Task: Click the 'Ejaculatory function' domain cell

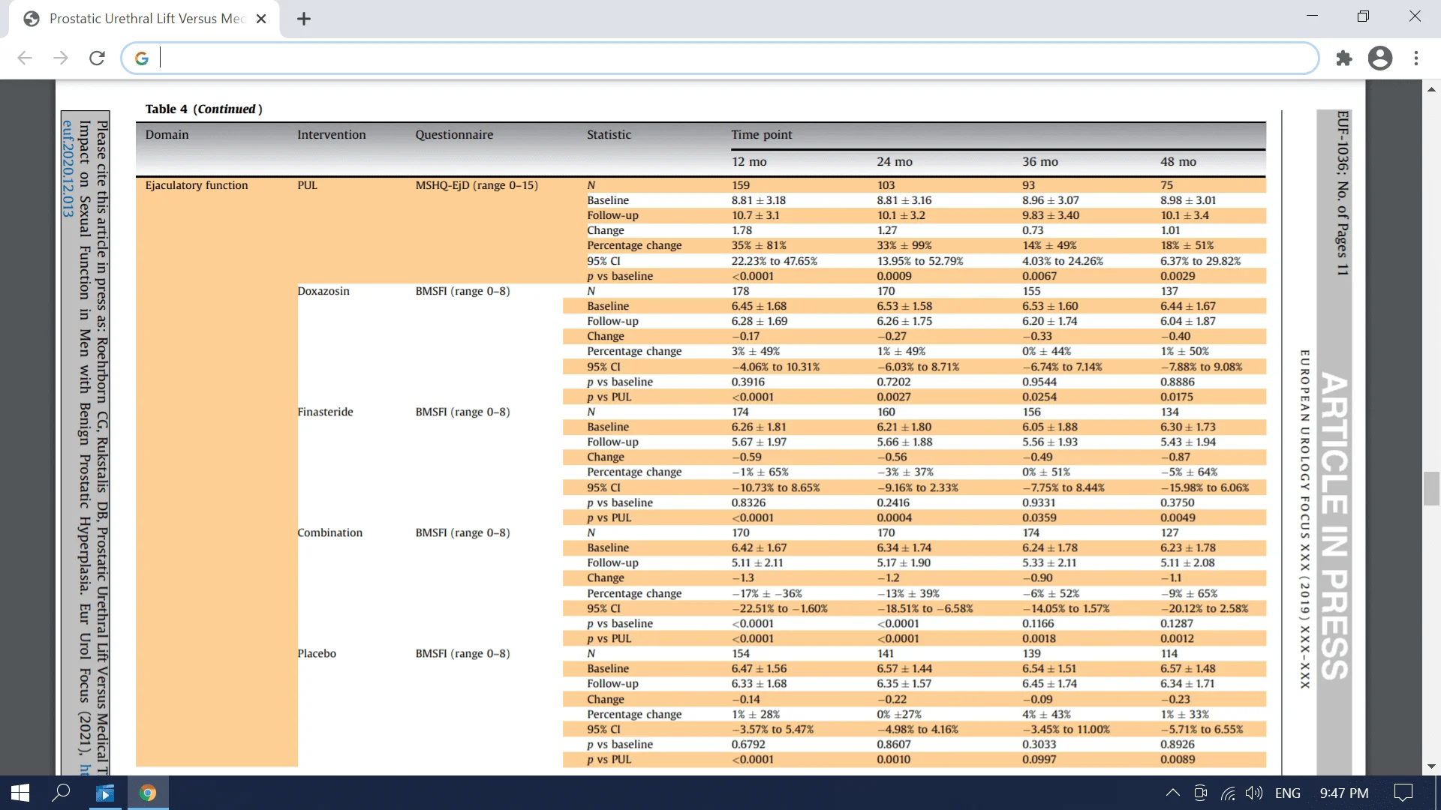Action: 197,185
